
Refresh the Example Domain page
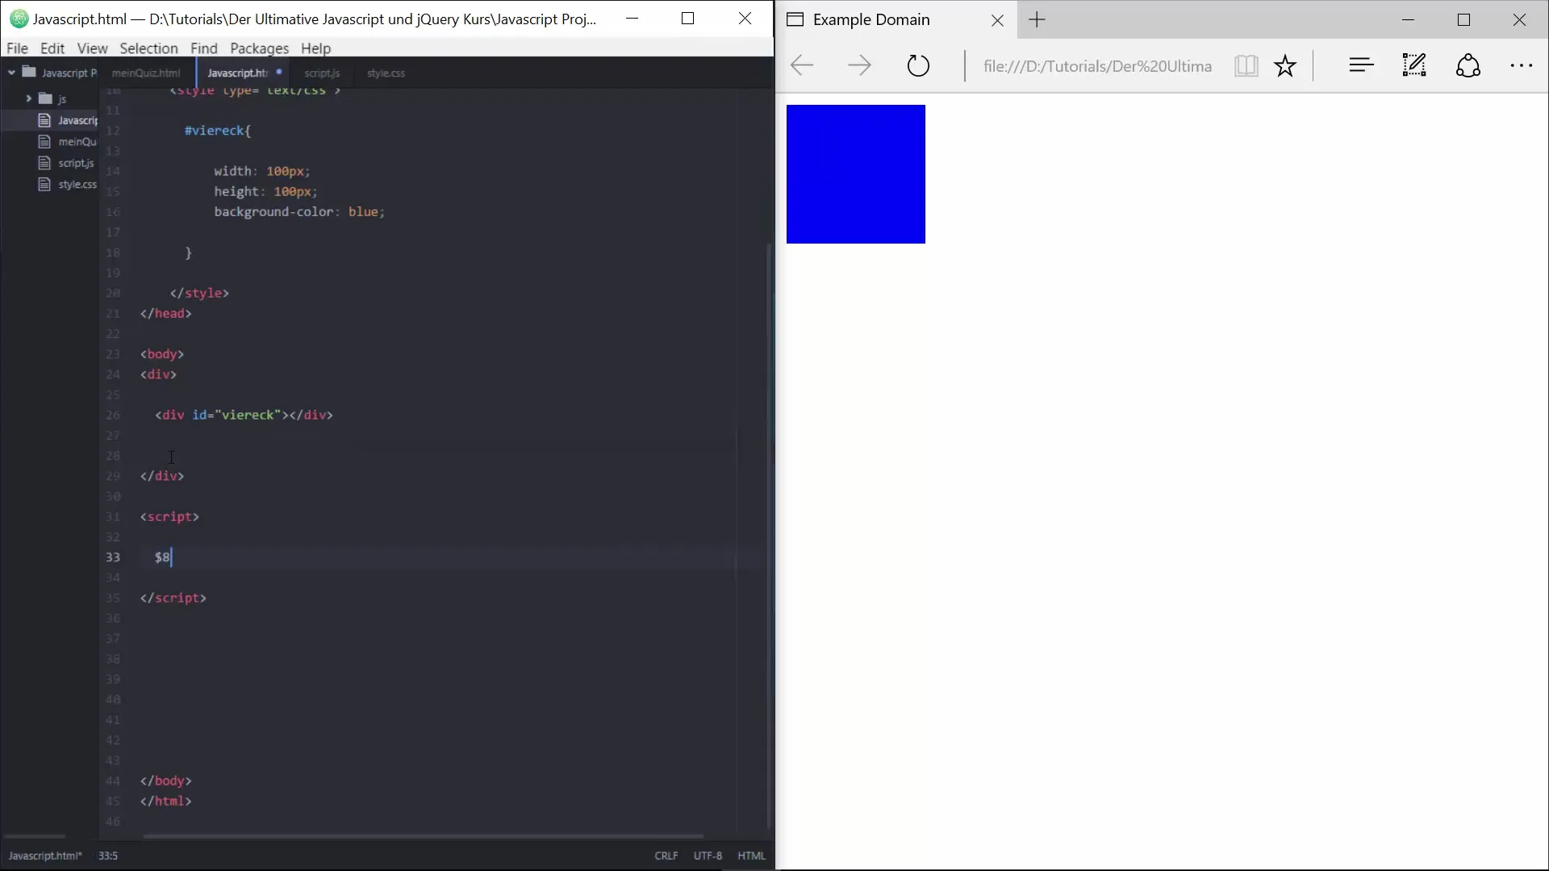coord(918,65)
